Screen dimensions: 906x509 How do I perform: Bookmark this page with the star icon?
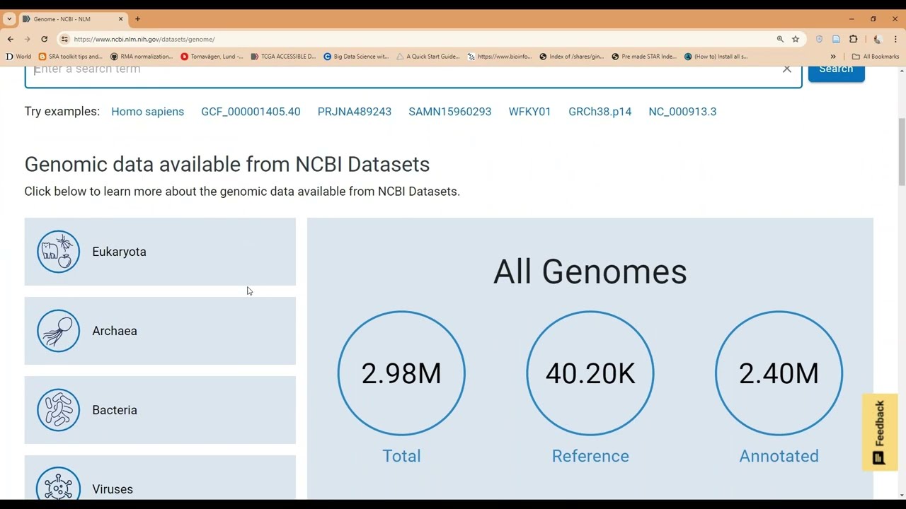pos(796,39)
